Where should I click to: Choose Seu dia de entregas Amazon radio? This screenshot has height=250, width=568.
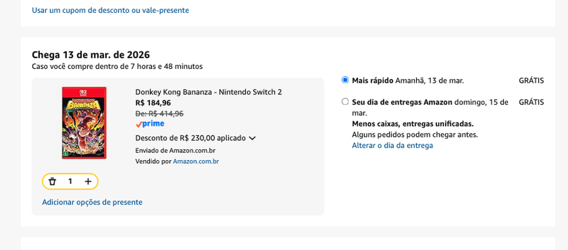pyautogui.click(x=345, y=102)
